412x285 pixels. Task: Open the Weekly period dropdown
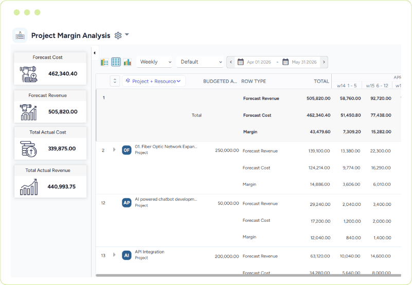pyautogui.click(x=154, y=62)
